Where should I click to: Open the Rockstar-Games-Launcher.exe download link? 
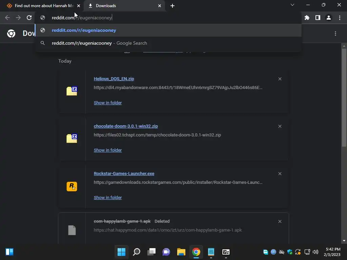coord(124,174)
